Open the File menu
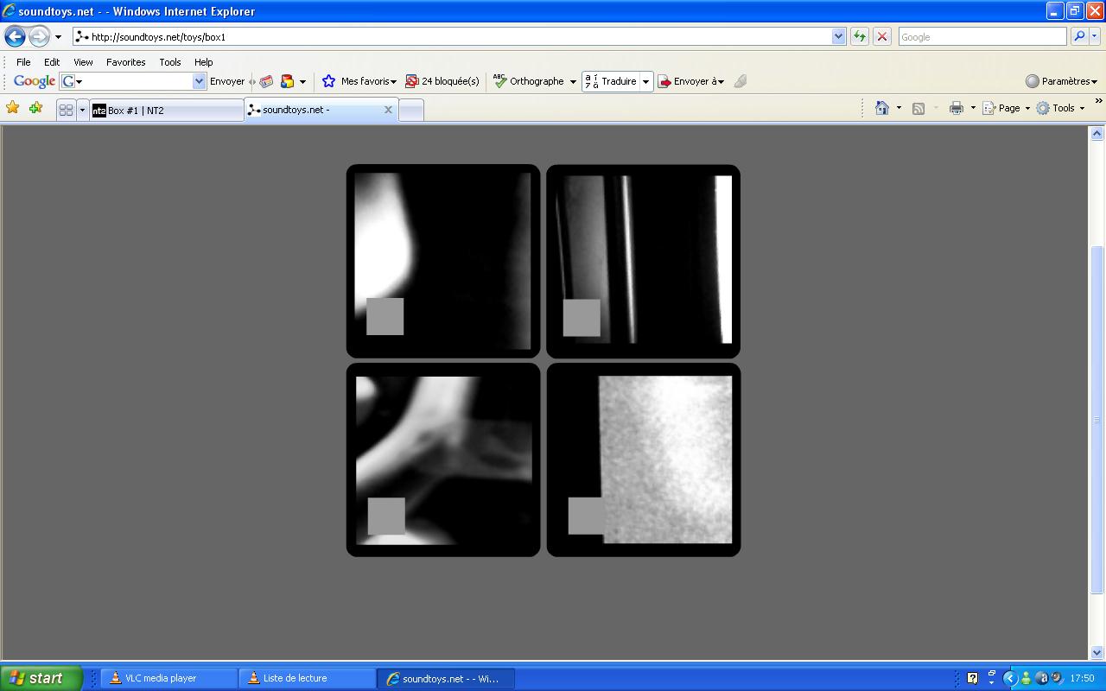This screenshot has width=1106, height=691. [x=23, y=62]
